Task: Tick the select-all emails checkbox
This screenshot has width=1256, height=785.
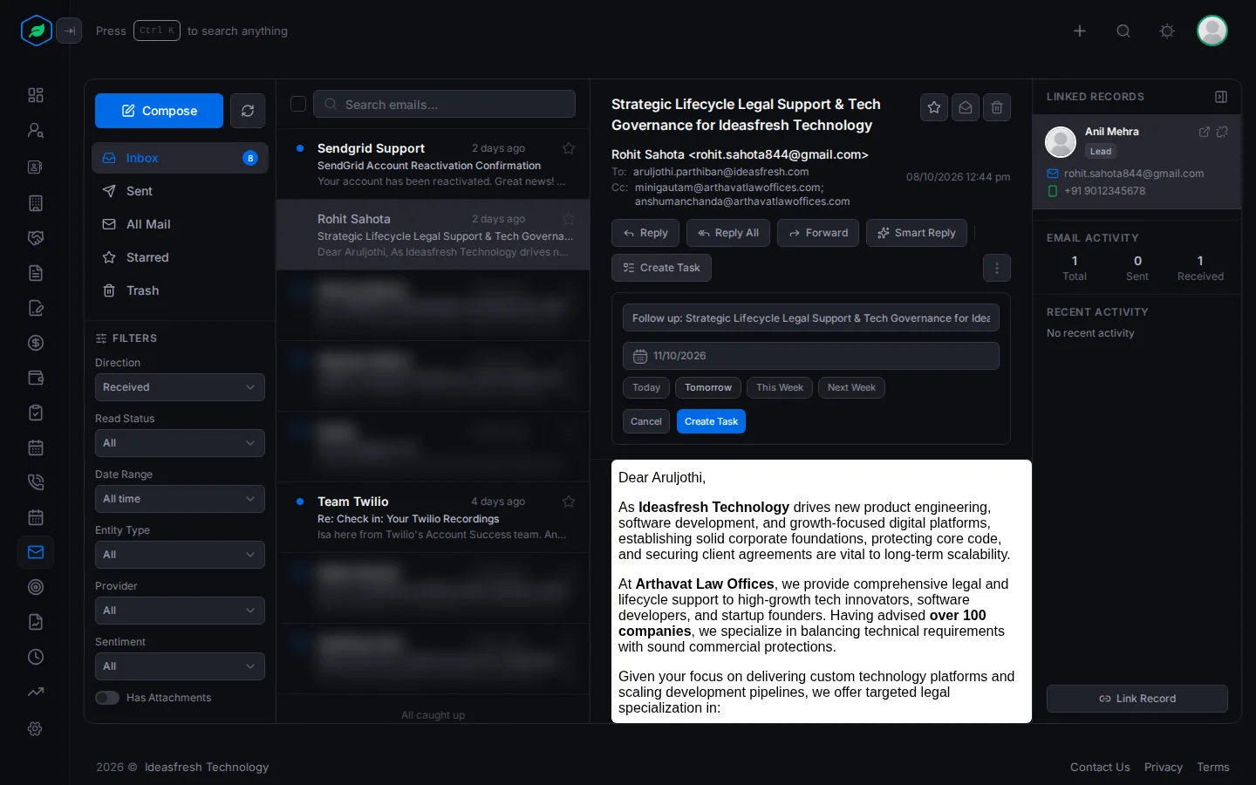Action: pos(298,104)
